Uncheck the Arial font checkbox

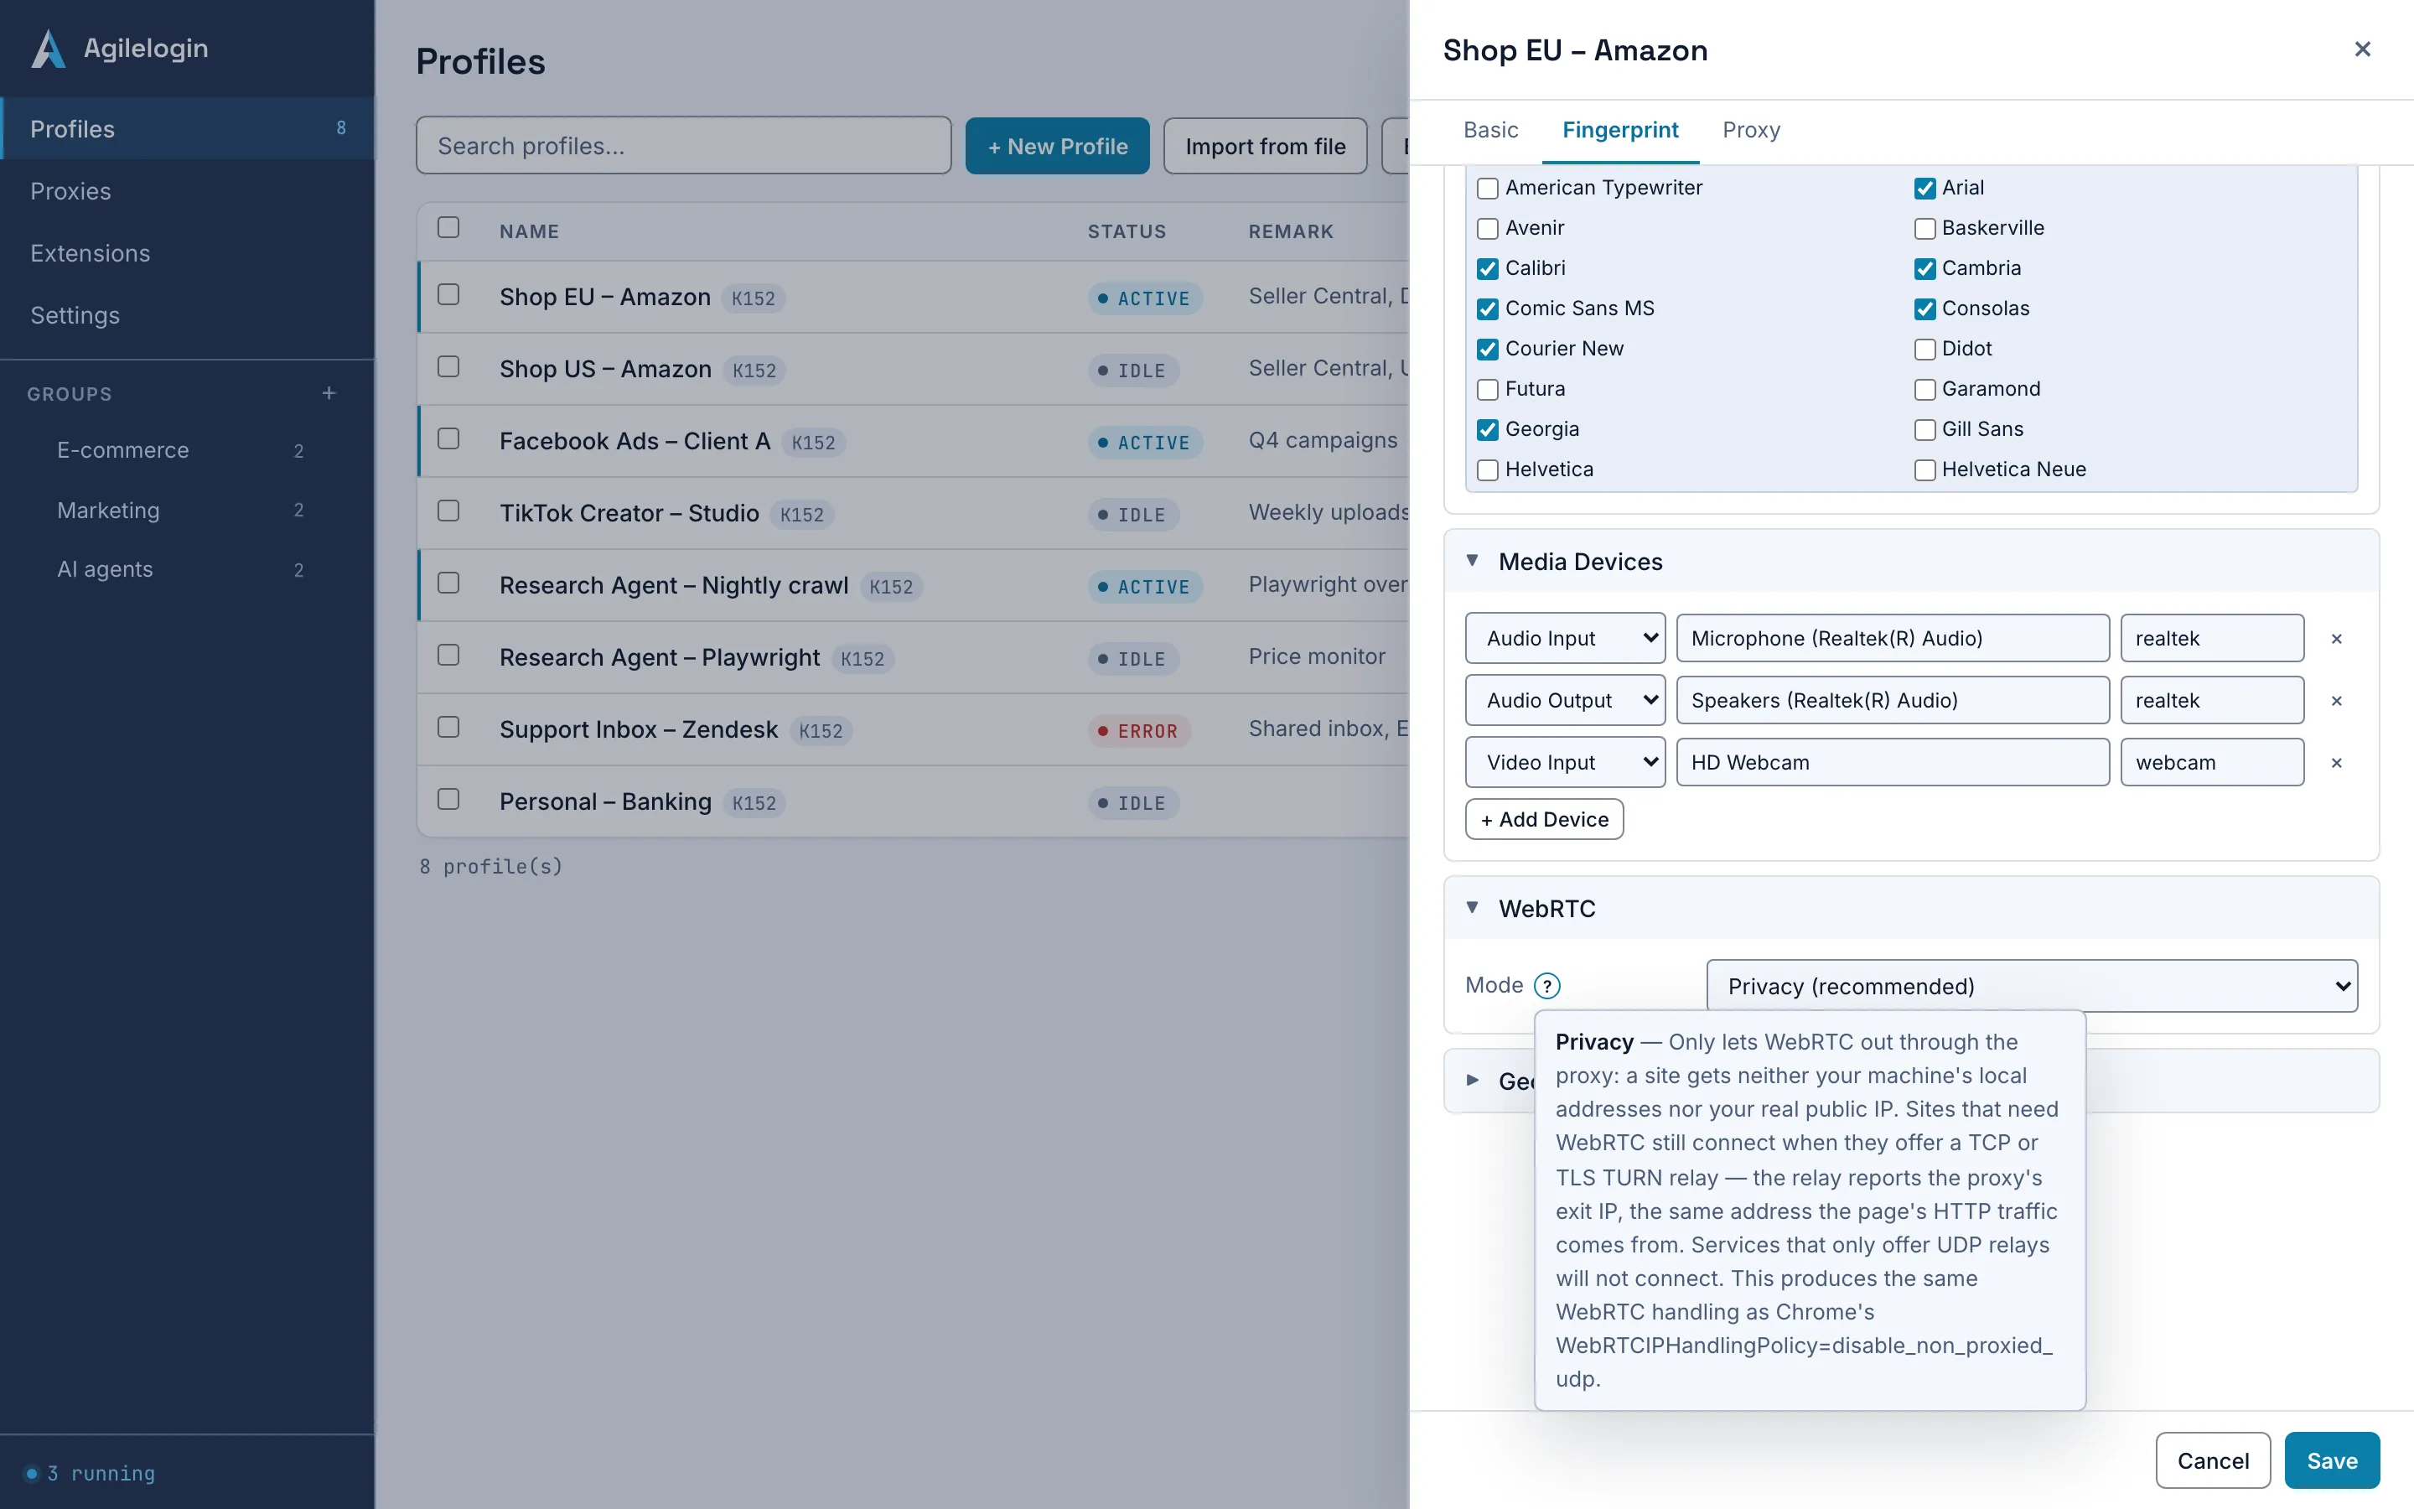[1924, 188]
